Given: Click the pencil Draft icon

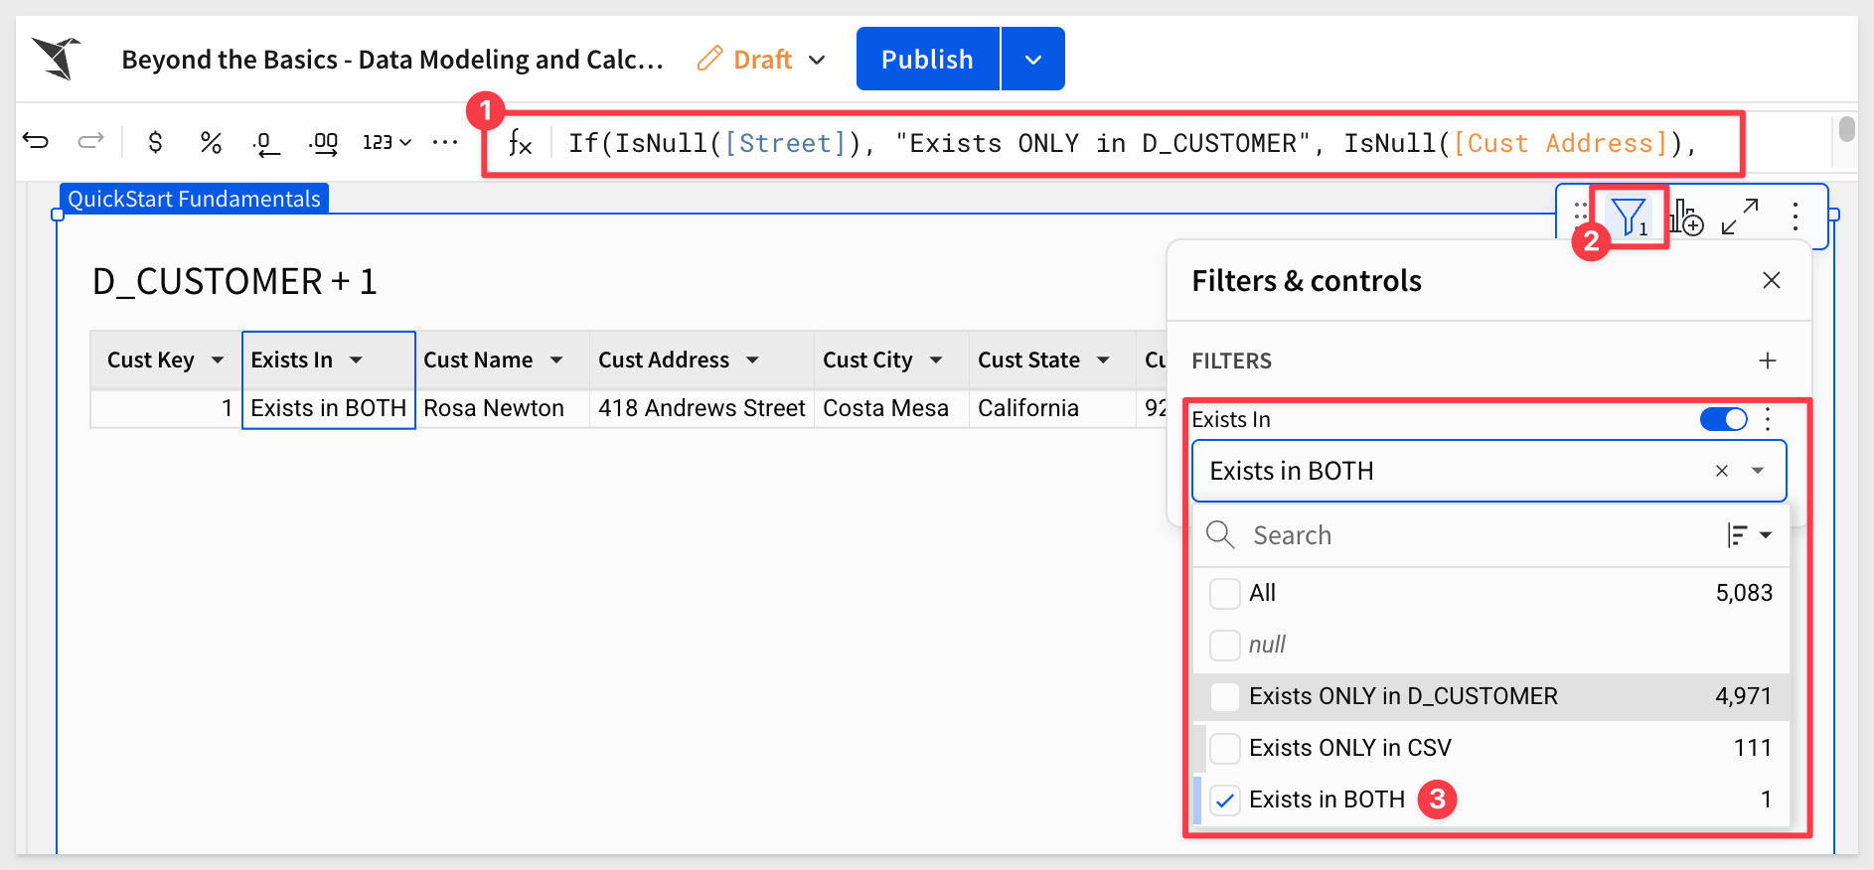Looking at the screenshot, I should [x=709, y=59].
